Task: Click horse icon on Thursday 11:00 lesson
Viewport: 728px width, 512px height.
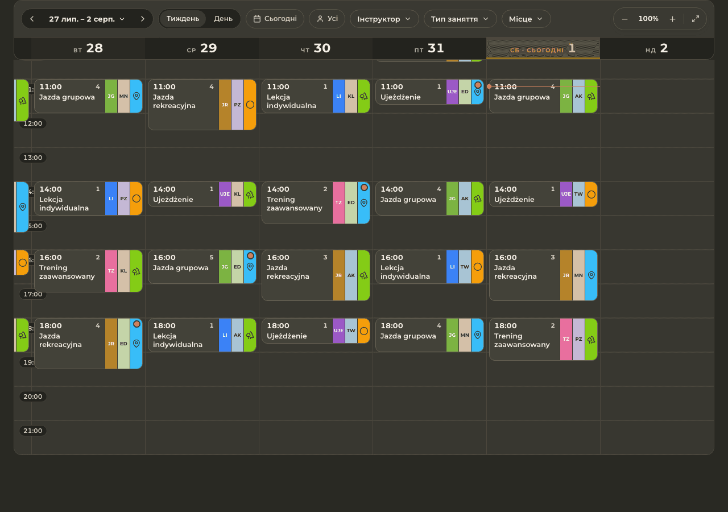Action: (364, 96)
